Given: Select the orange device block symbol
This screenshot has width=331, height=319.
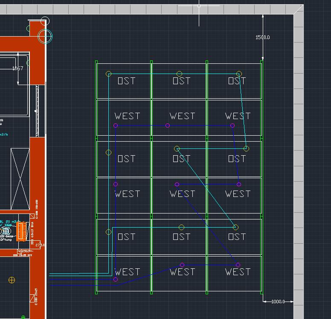Looking at the screenshot, I should coord(20,233).
